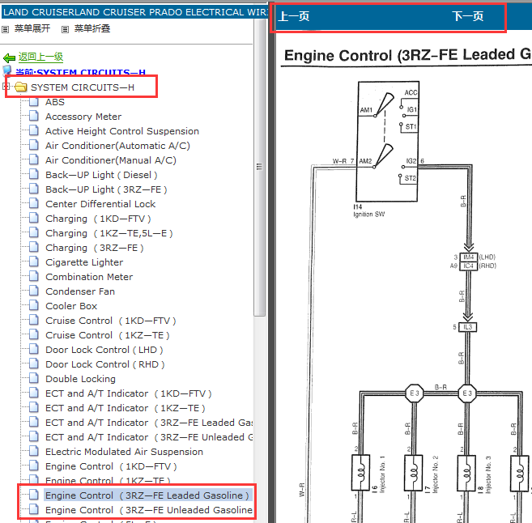Select Door Lock Control (LHD)
The width and height of the screenshot is (532, 523).
tap(104, 350)
